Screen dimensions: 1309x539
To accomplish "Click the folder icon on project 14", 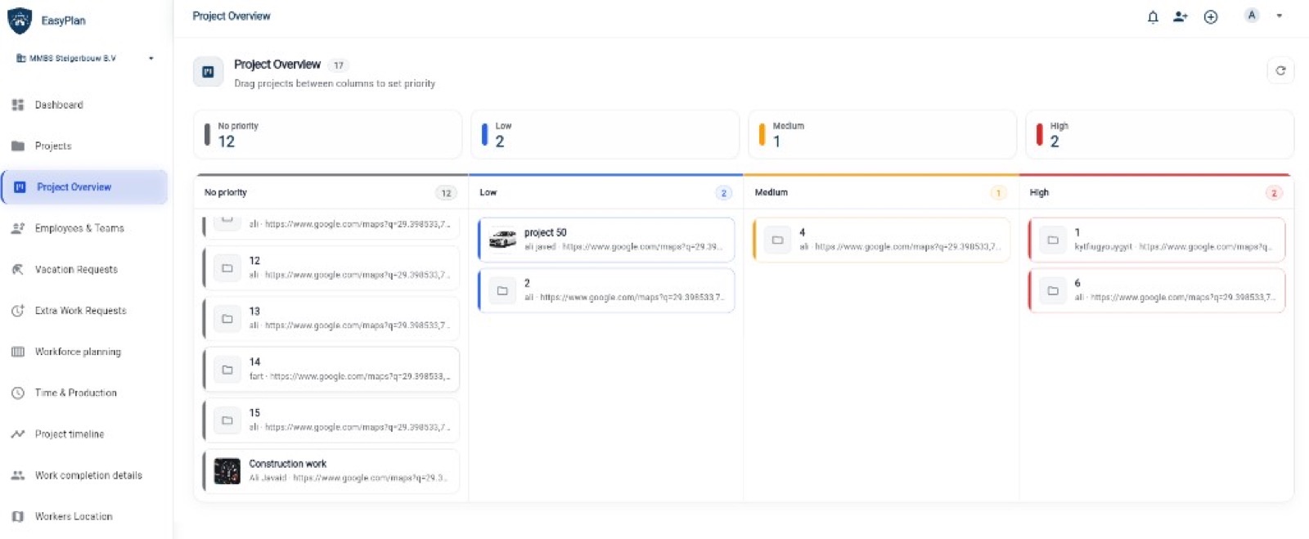I will (227, 370).
